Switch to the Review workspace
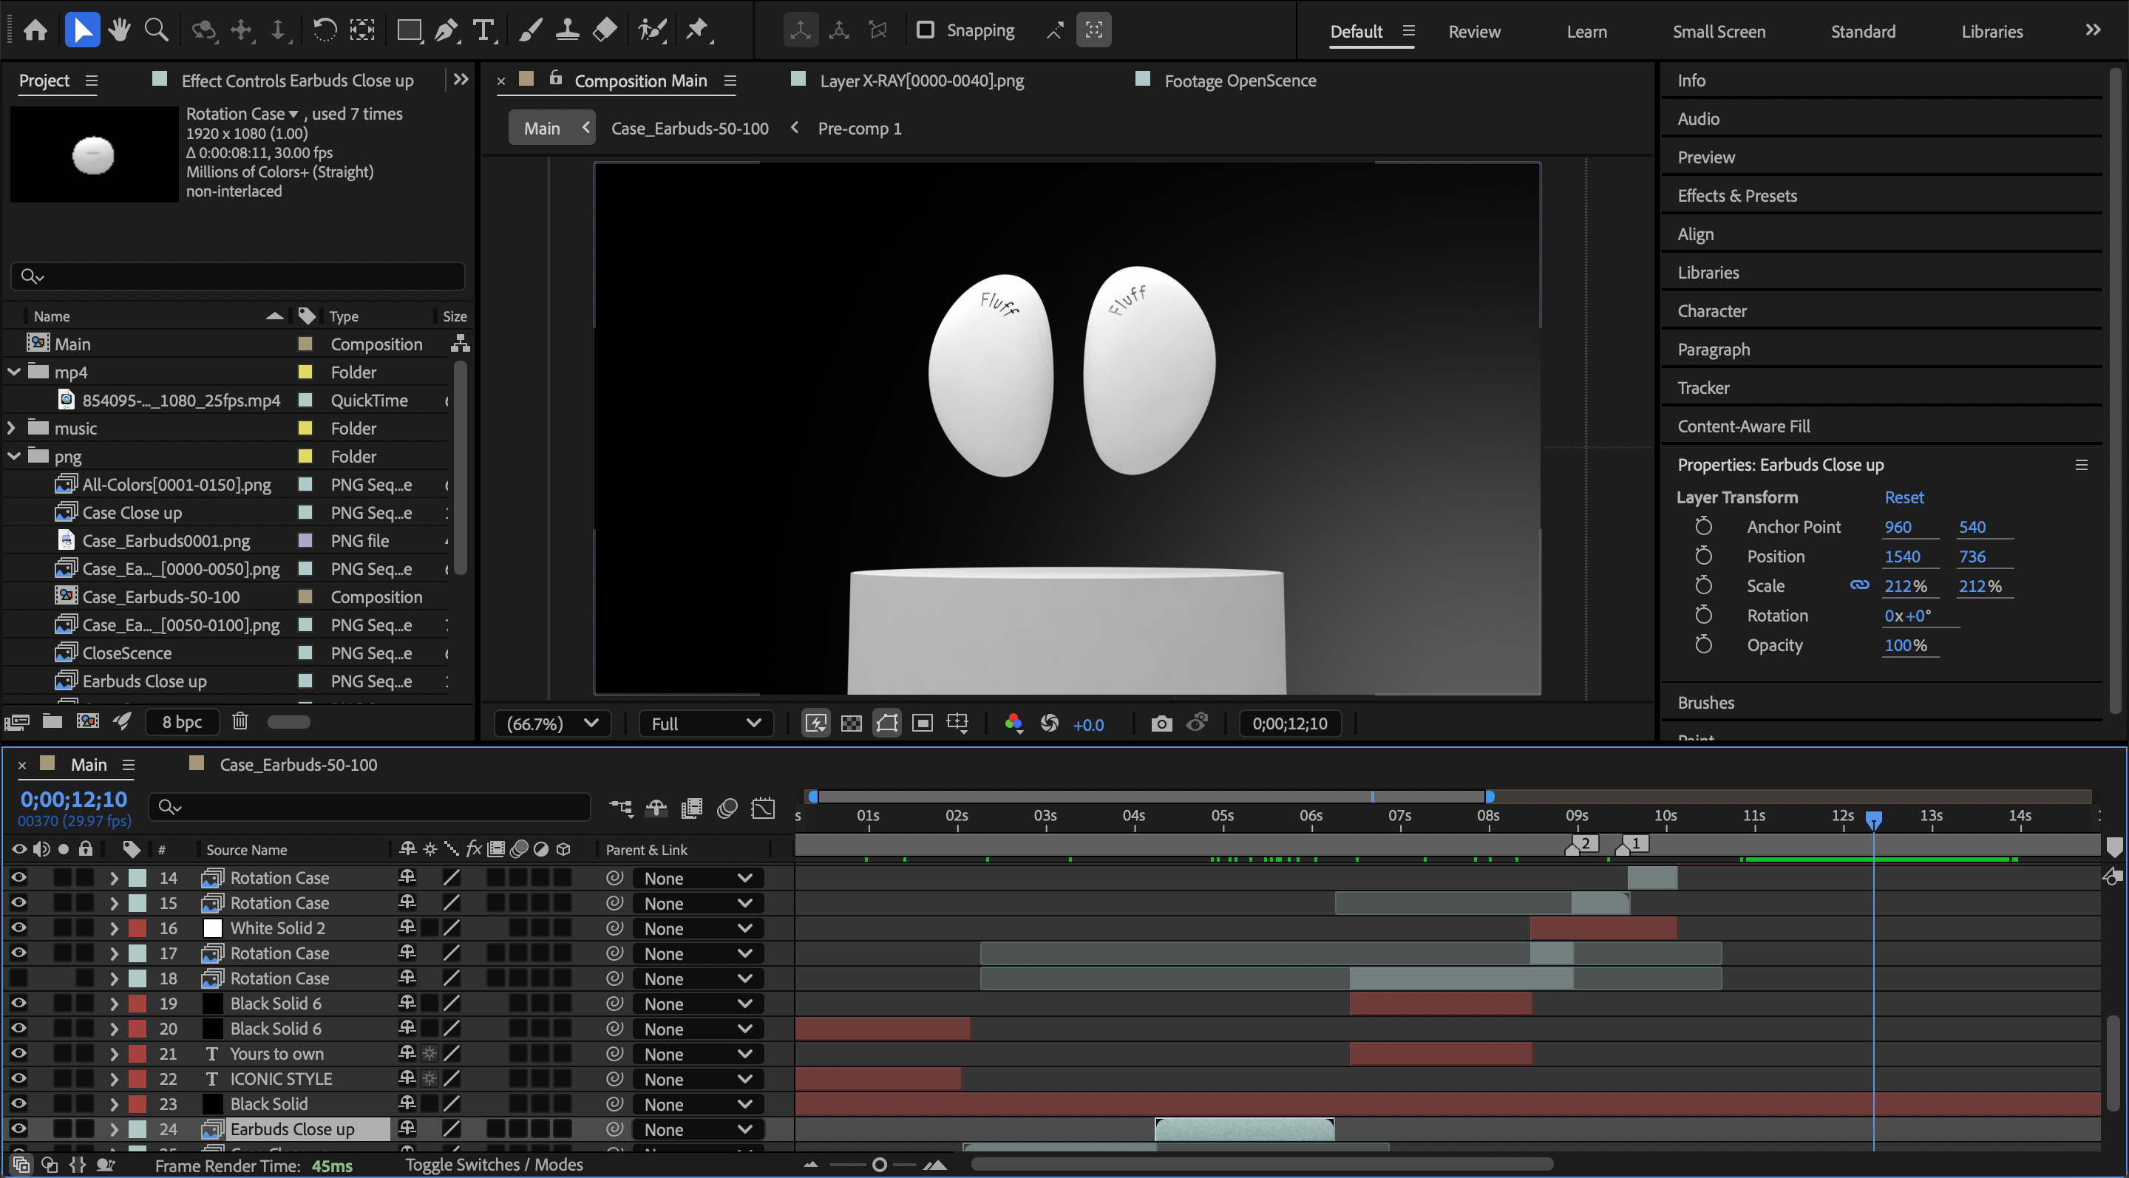This screenshot has height=1178, width=2129. [1475, 31]
